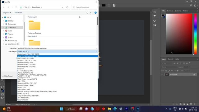
Task: Select Scitex CT entry in the list
Action: (58, 94)
